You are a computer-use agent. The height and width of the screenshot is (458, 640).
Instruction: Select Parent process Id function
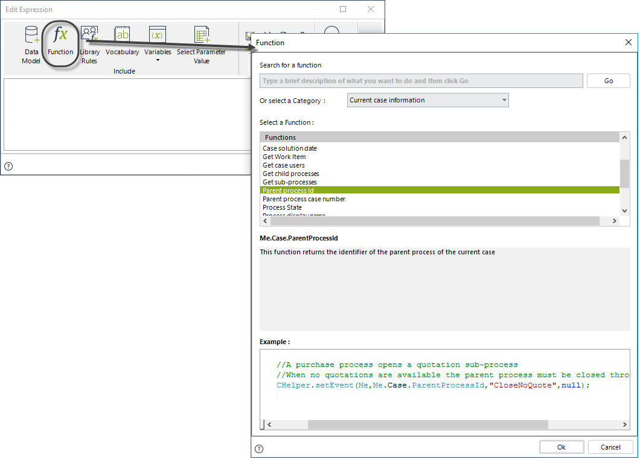[x=440, y=190]
